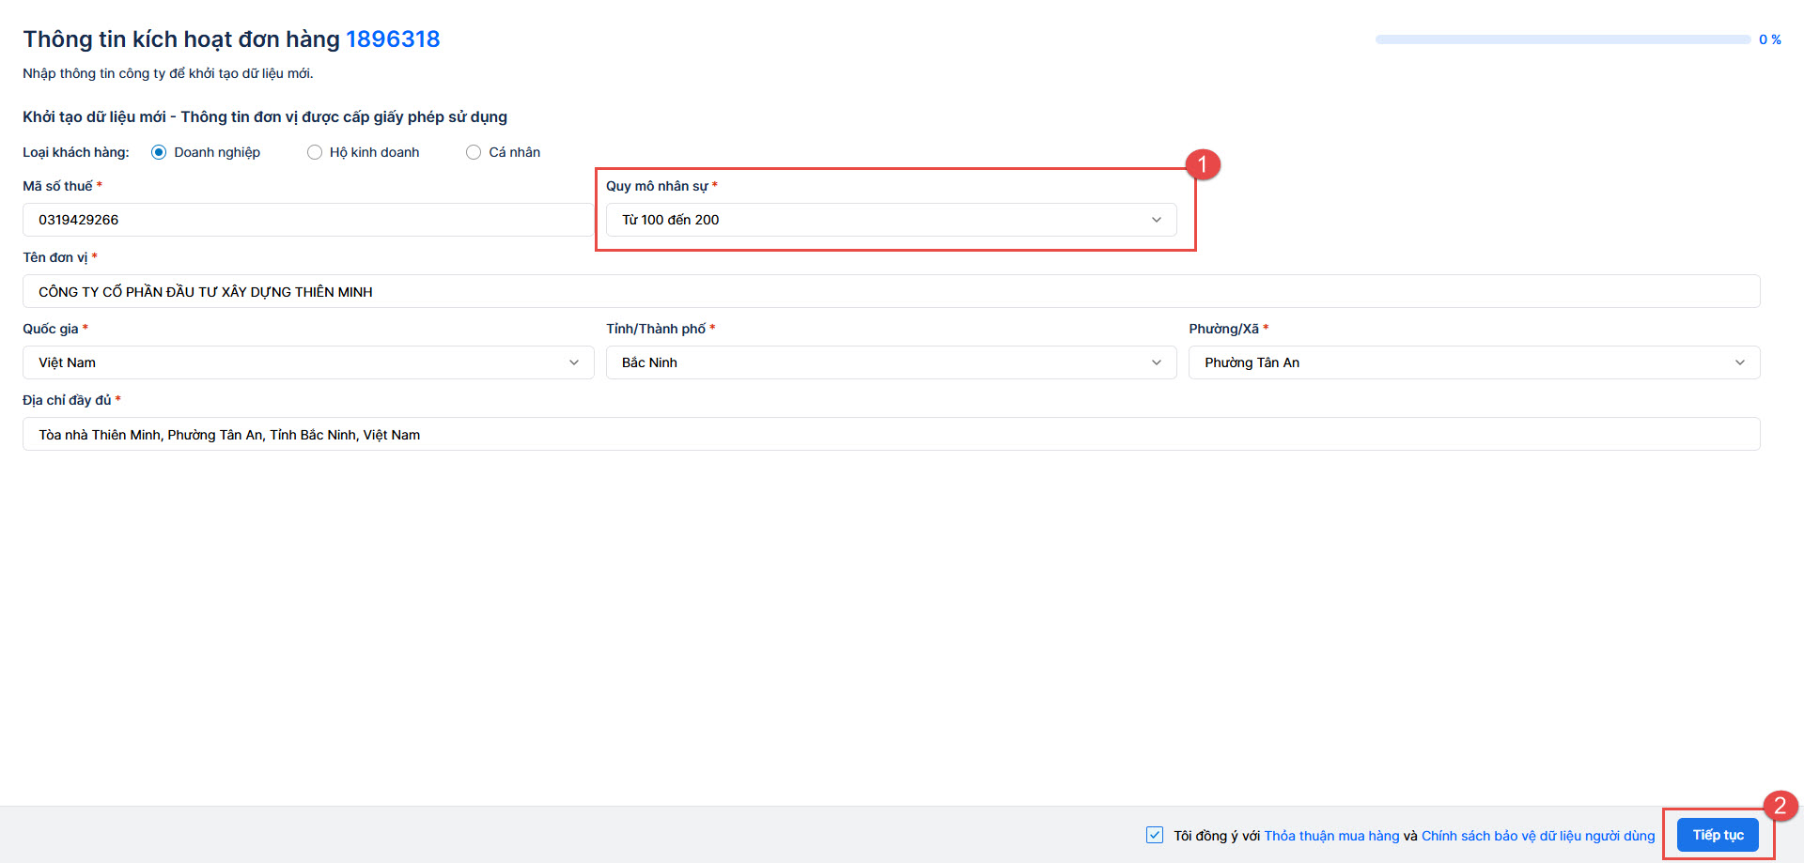Click the chevron arrow in Quy mô nhân sự
The image size is (1804, 863).
pos(1157,220)
